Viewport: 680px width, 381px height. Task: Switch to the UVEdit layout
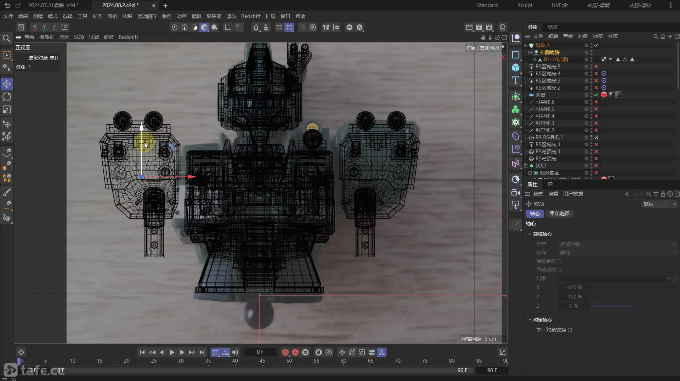(x=560, y=5)
